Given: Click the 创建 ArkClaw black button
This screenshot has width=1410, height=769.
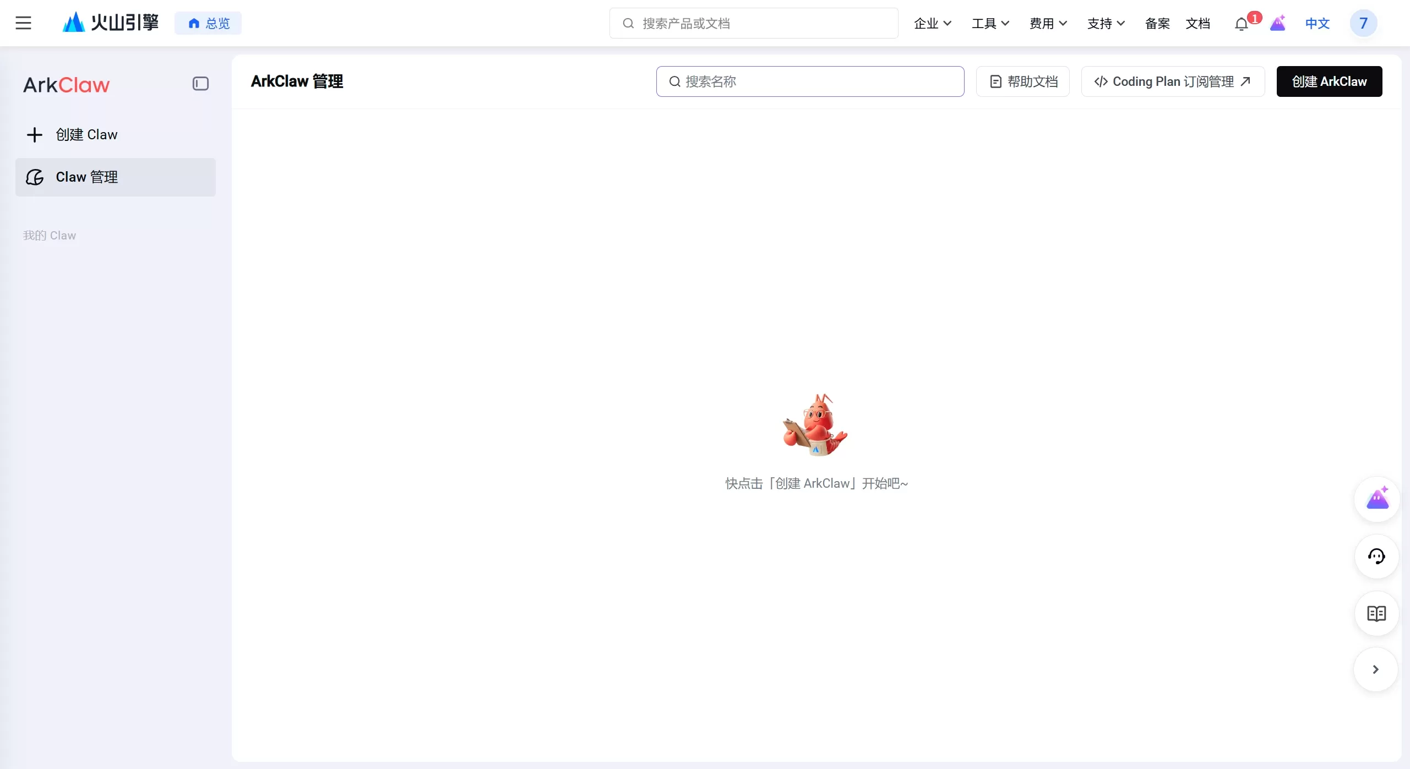Looking at the screenshot, I should coord(1329,81).
